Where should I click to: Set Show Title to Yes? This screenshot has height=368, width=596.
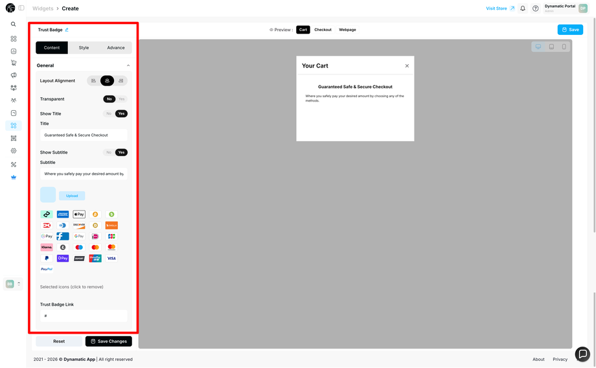click(x=121, y=113)
